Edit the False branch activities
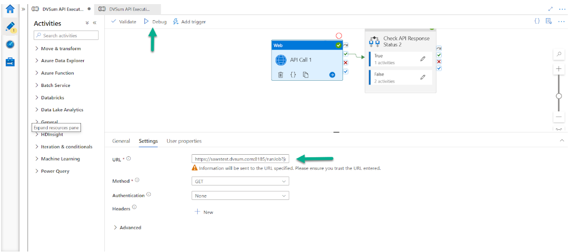Viewport: 573px width, 252px height. (x=423, y=77)
